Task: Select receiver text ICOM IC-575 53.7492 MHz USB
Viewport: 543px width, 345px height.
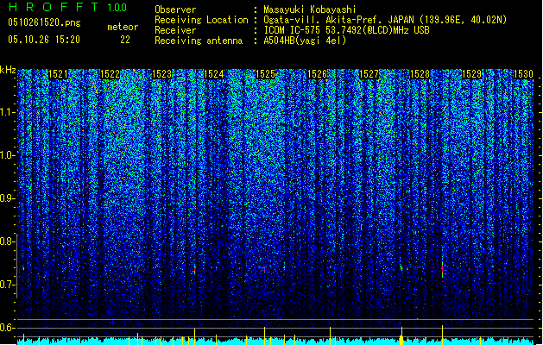Action: (346, 30)
